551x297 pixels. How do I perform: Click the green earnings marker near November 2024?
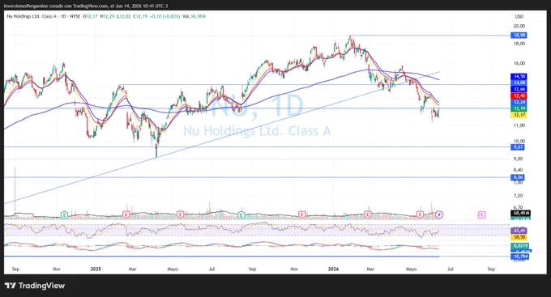click(64, 214)
